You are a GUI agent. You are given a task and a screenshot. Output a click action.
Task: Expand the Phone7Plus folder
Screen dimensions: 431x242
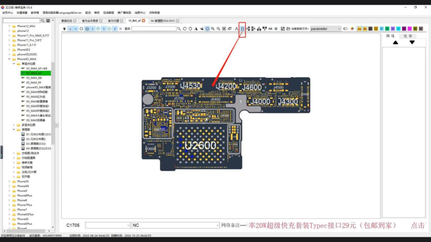(9, 205)
